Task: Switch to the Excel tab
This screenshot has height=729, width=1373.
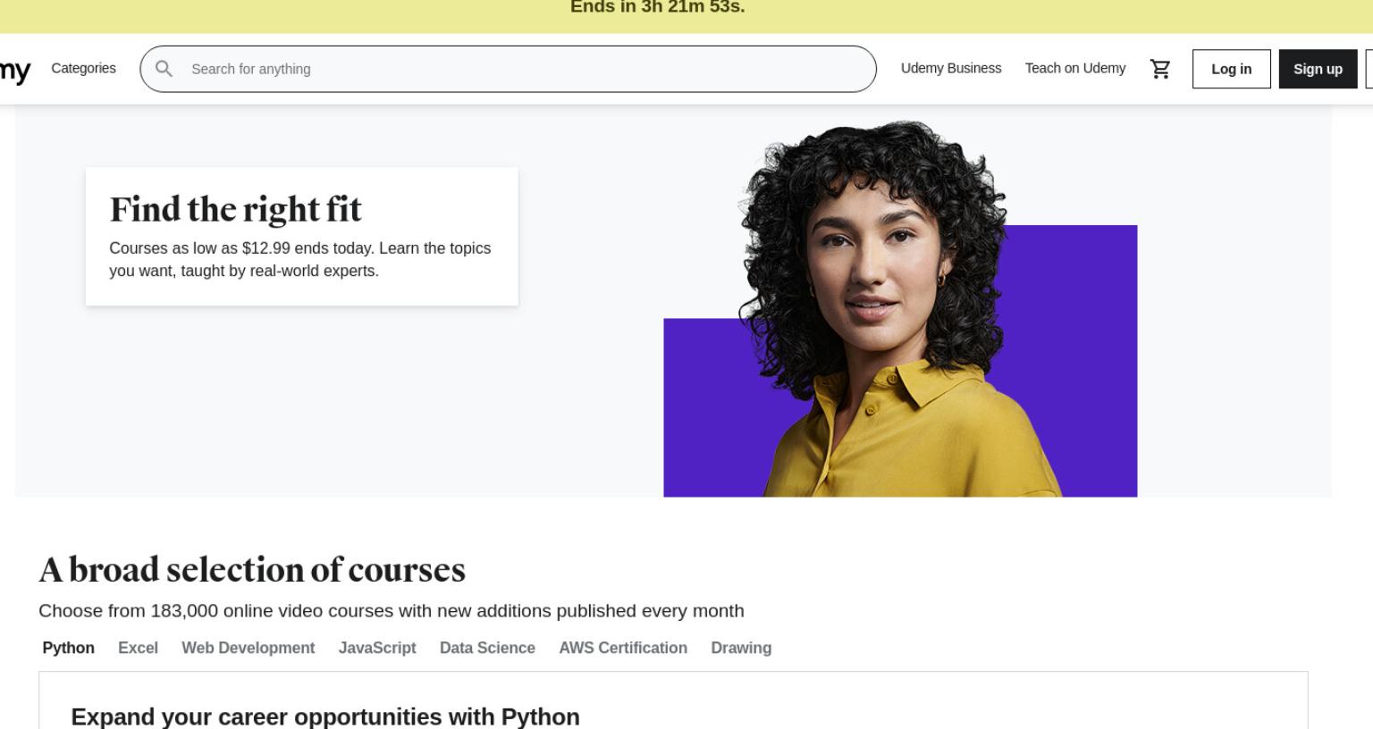Action: [138, 648]
